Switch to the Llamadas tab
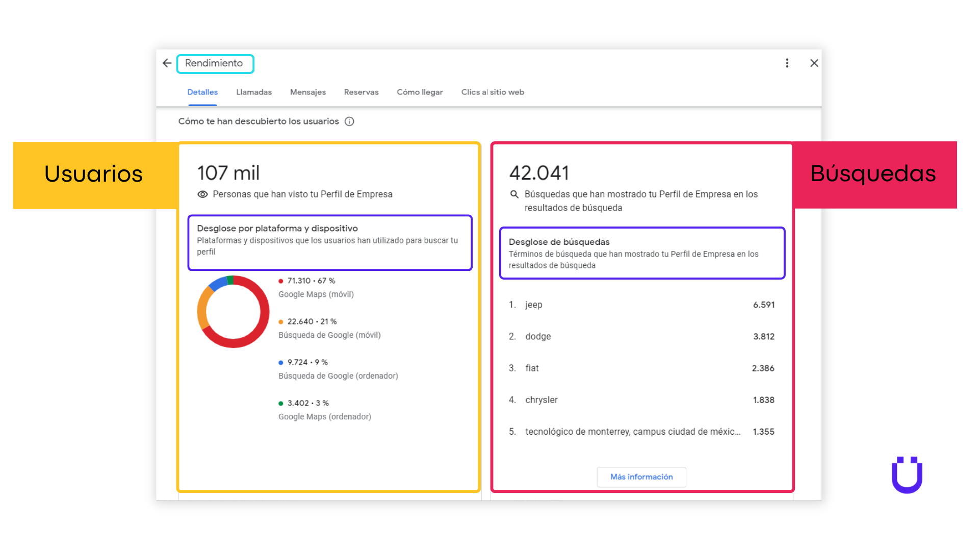 coord(254,92)
